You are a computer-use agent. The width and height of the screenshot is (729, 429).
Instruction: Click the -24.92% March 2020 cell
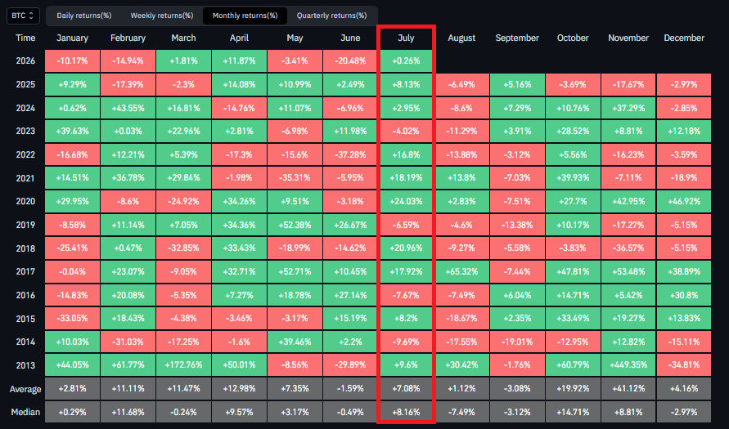pyautogui.click(x=183, y=202)
